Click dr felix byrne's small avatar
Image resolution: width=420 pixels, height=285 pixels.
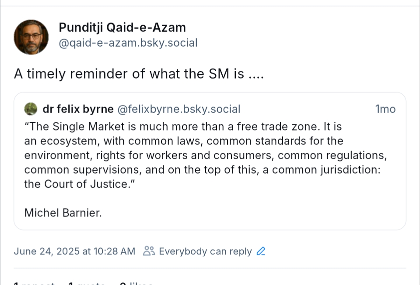pos(31,109)
